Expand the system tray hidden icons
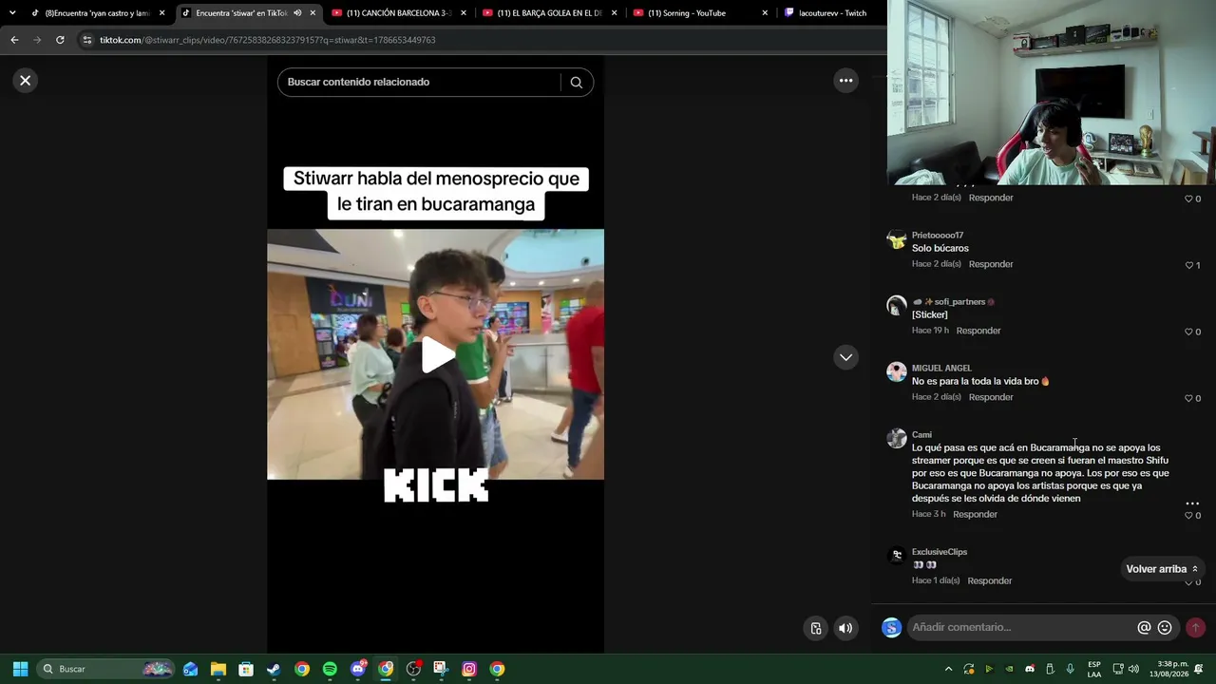This screenshot has width=1216, height=684. 948,669
